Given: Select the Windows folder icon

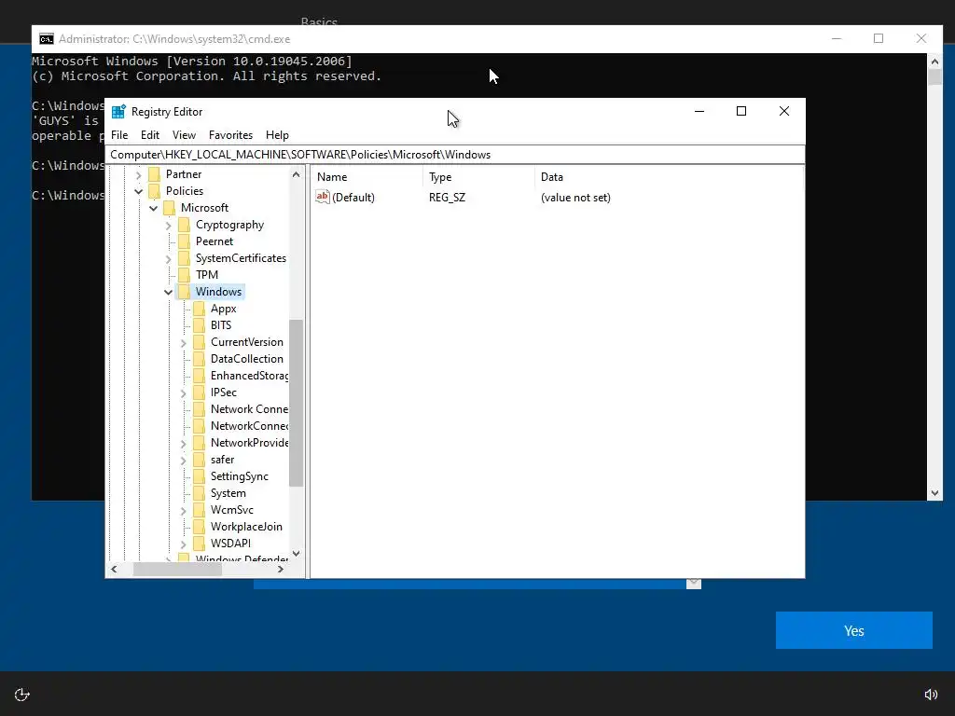Looking at the screenshot, I should point(184,292).
